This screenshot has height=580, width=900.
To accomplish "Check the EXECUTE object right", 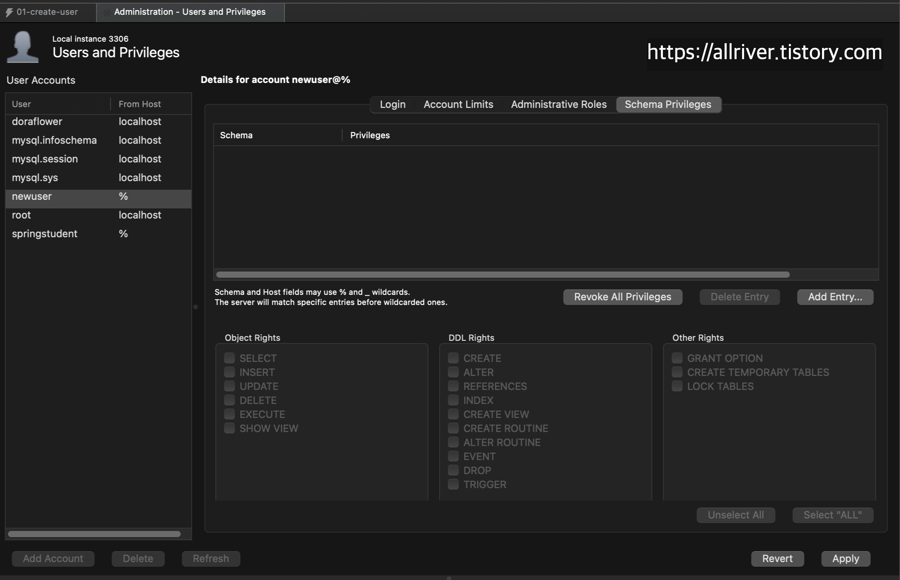I will (x=229, y=414).
